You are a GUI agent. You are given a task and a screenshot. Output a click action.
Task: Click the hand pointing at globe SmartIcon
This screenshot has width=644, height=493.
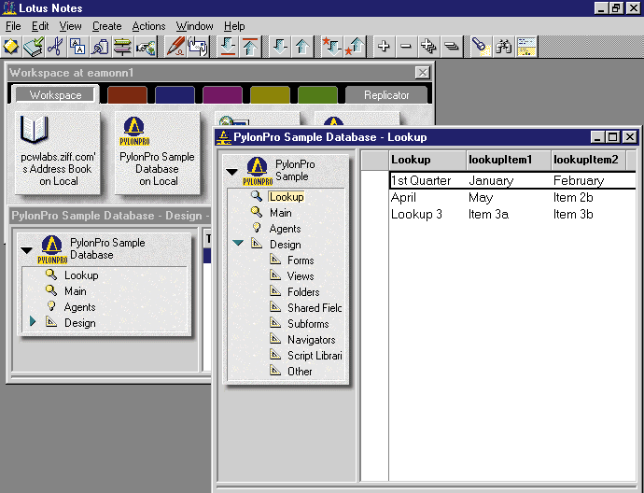(x=146, y=46)
